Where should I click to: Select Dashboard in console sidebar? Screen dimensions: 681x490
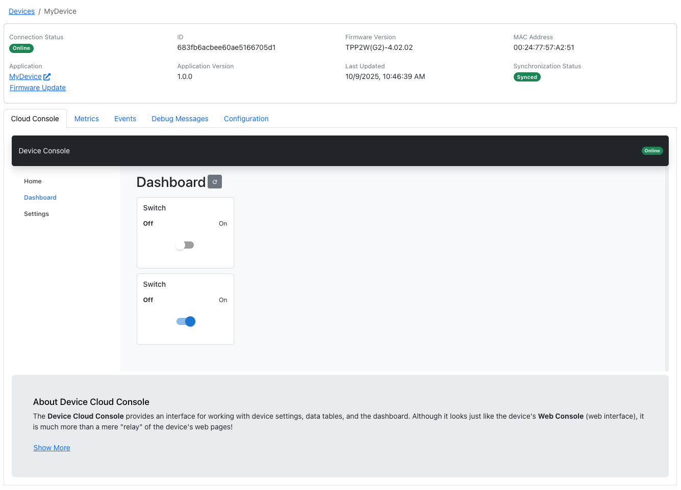tap(40, 198)
